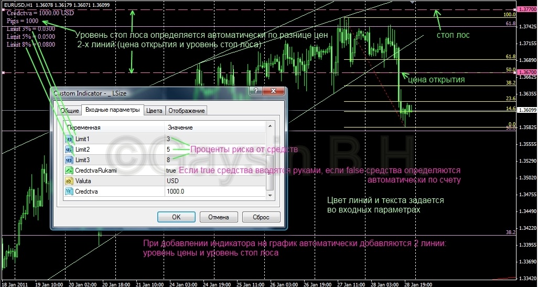538x287 pixels.
Task: Click the Значение column header
Action: click(x=214, y=127)
